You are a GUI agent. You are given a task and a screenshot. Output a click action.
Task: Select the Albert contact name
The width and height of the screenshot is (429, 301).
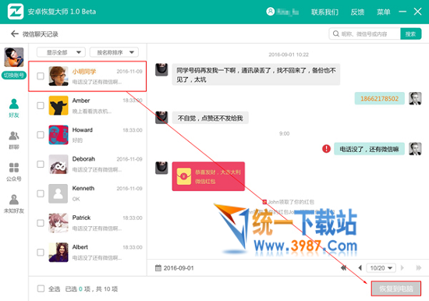pyautogui.click(x=80, y=247)
